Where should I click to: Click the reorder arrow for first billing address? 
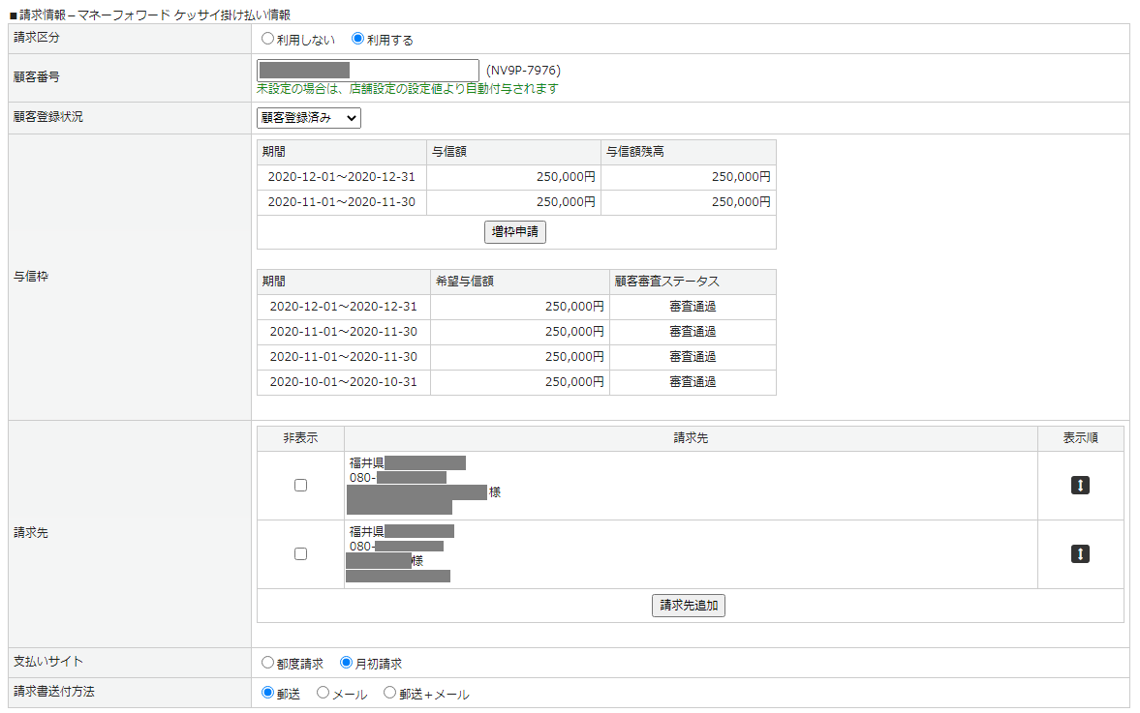click(1080, 486)
